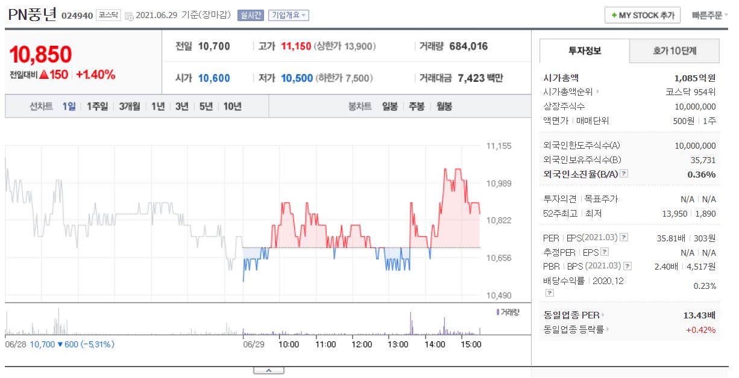Image resolution: width=739 pixels, height=378 pixels.
Task: Open the 빠른주문 dropdown
Action: click(710, 15)
